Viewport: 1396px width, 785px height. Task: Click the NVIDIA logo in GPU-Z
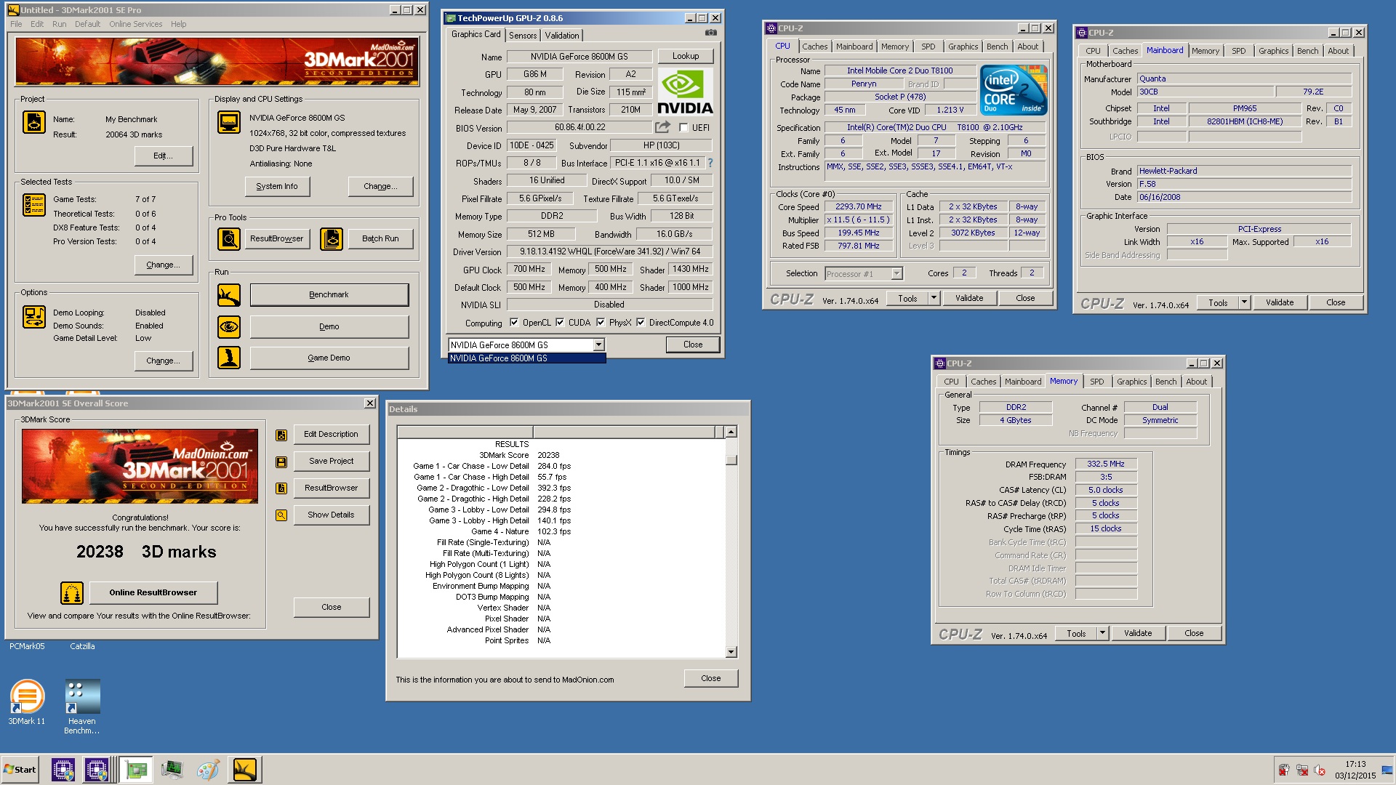pyautogui.click(x=686, y=92)
